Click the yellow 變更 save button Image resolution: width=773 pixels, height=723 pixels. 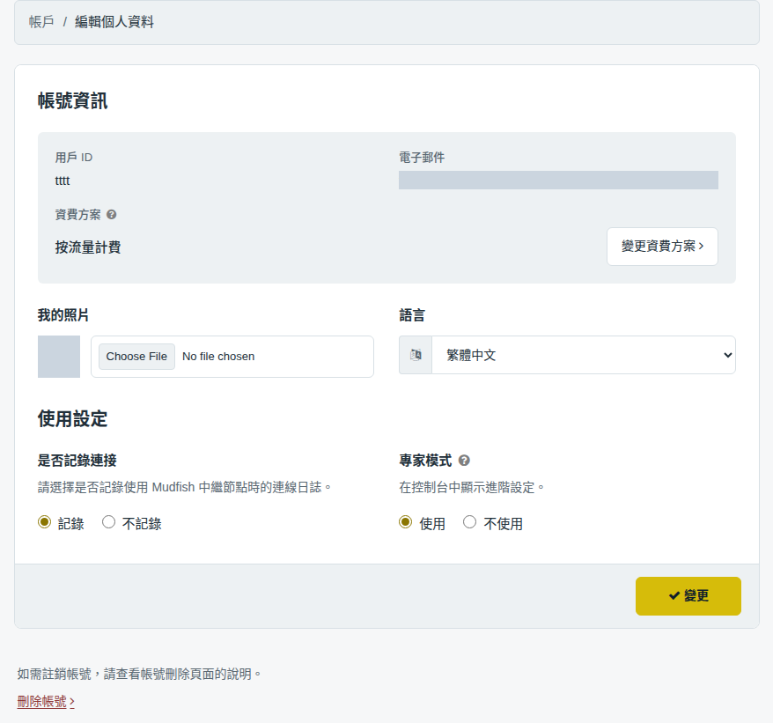pos(688,596)
